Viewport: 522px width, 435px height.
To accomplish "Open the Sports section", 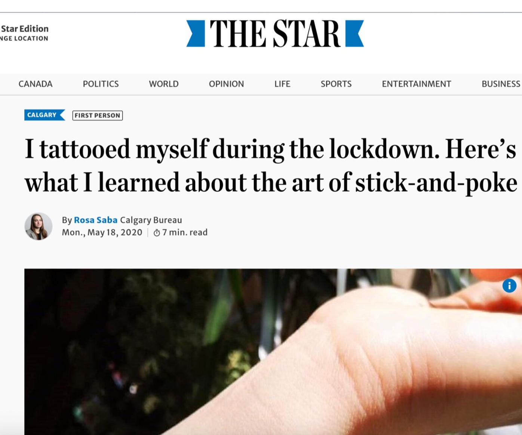I will 336,84.
